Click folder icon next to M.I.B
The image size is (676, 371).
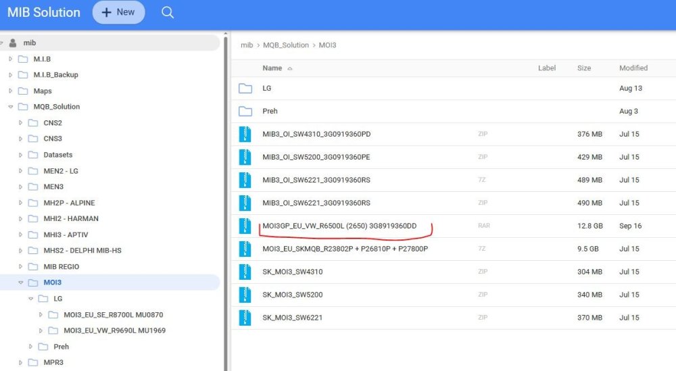[23, 59]
